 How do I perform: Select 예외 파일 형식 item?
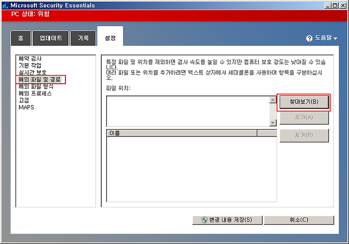[36, 86]
